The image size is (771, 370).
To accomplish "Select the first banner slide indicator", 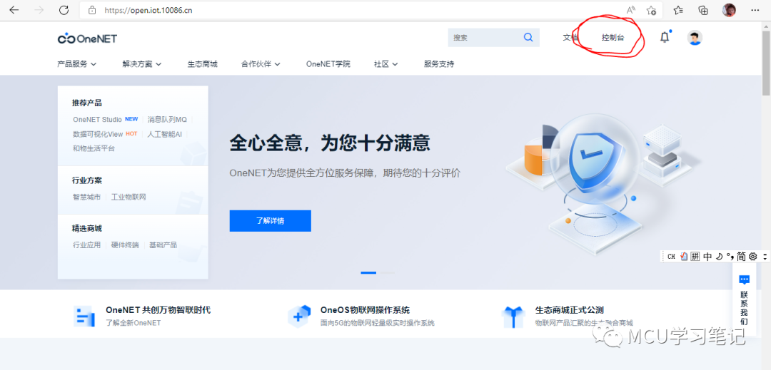I will (368, 272).
